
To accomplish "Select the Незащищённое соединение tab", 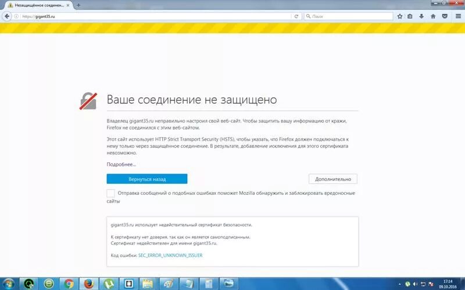I will click(x=38, y=5).
